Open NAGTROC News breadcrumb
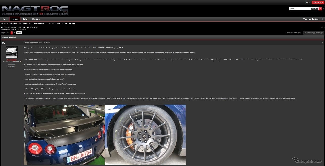 pos(54,24)
